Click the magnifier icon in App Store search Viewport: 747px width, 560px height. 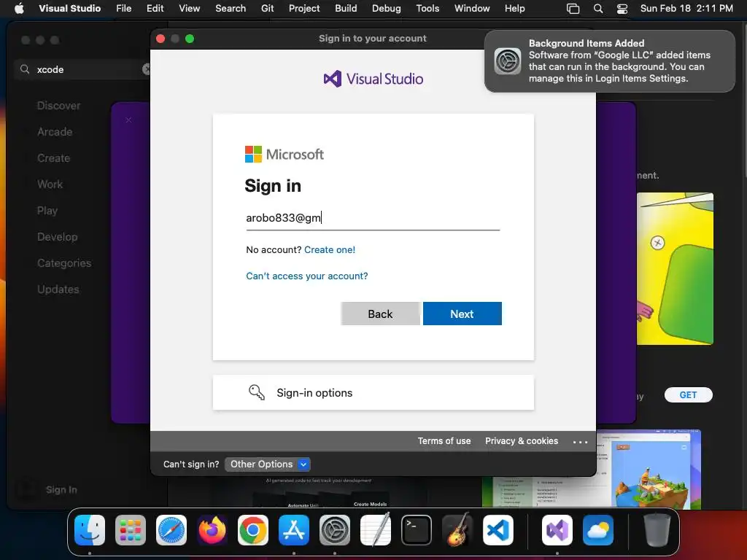pyautogui.click(x=25, y=69)
